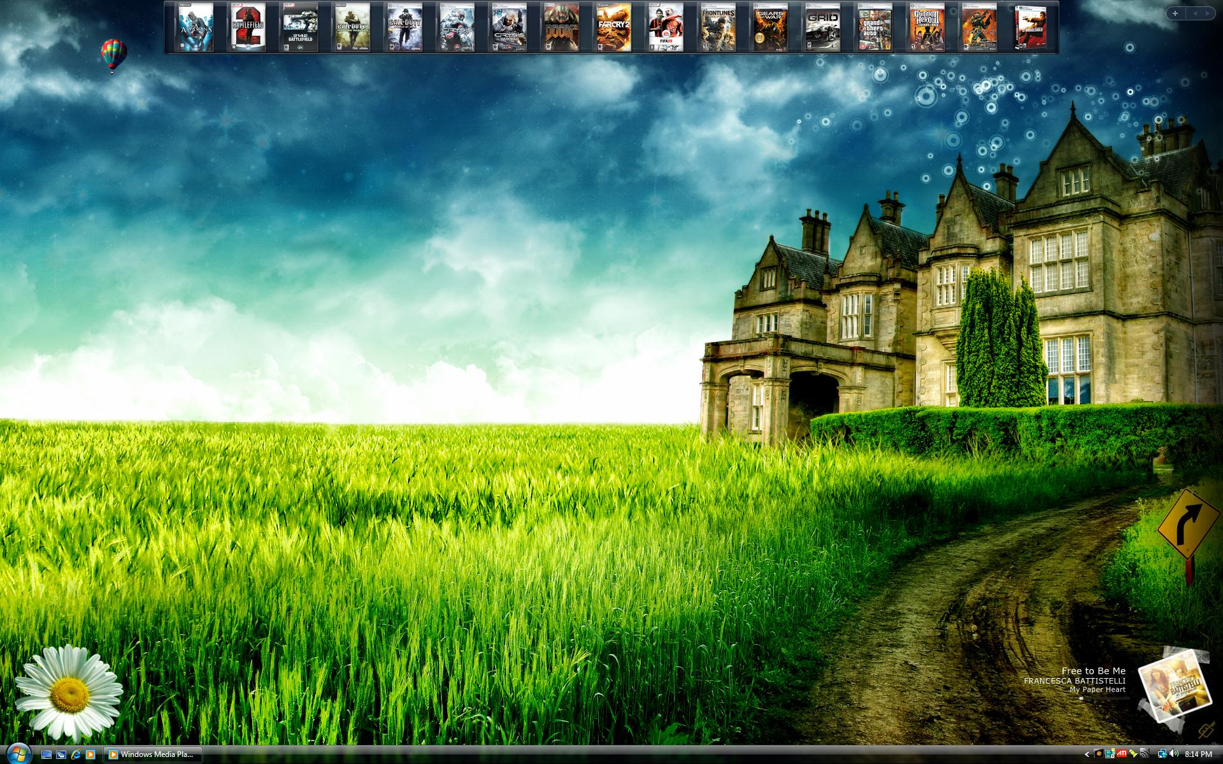Open Battlefield 2 game icon
This screenshot has width=1223, height=764.
tap(248, 27)
